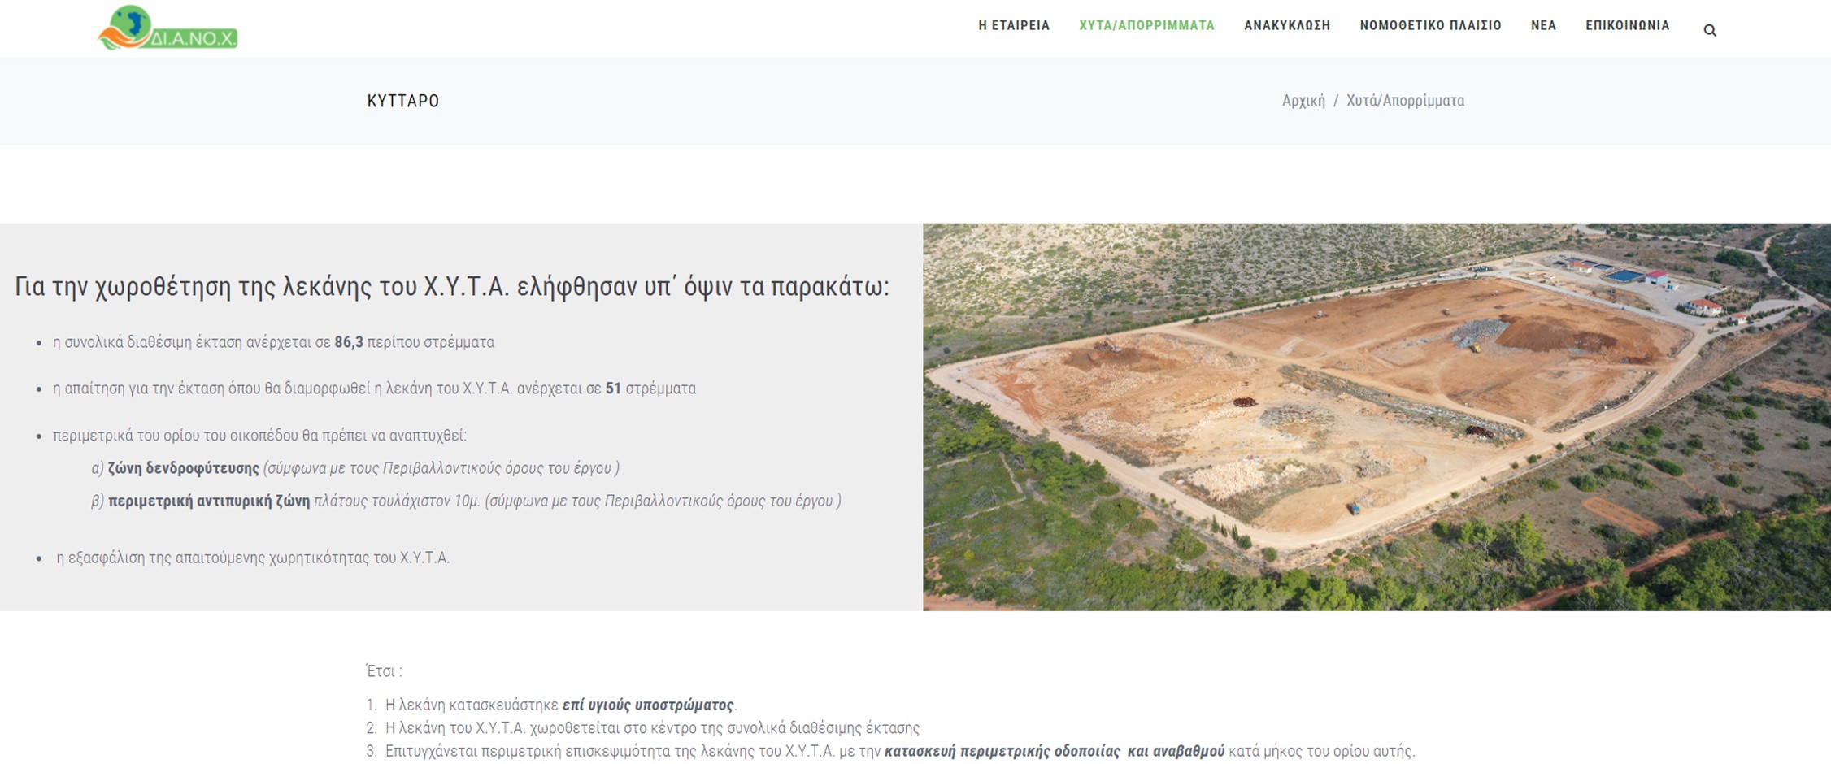
Task: Open the ΝΟΜΟΘΕΤΙΚΟ ΠΛΑΙΣΙΟ menu item
Action: pyautogui.click(x=1429, y=25)
